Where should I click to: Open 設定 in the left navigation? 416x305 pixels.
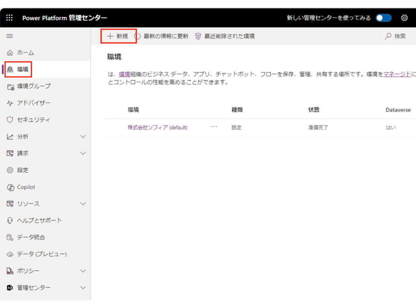click(23, 170)
